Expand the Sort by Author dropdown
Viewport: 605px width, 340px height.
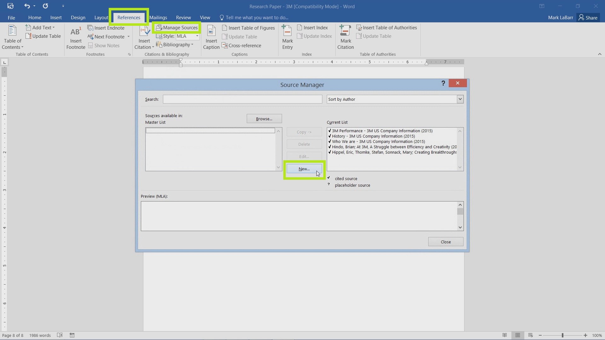pos(460,99)
